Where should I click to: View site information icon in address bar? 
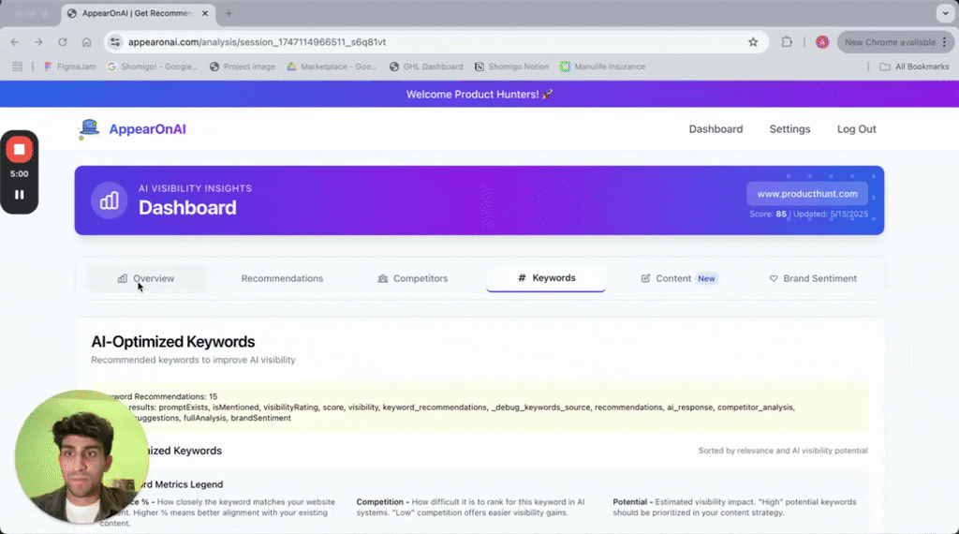pos(115,42)
